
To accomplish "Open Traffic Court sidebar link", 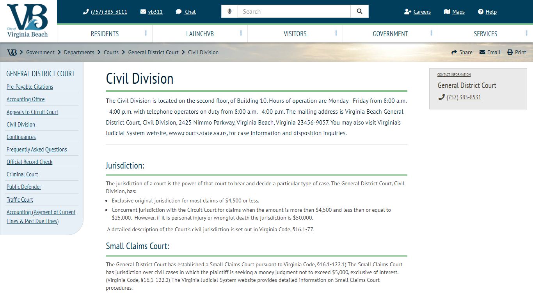I will 20,200.
